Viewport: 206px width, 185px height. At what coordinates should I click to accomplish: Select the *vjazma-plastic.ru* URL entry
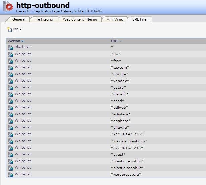coord(129,141)
